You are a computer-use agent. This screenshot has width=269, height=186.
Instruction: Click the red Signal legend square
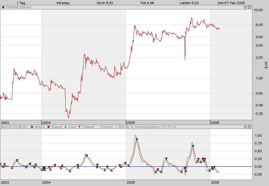[x=48, y=127]
